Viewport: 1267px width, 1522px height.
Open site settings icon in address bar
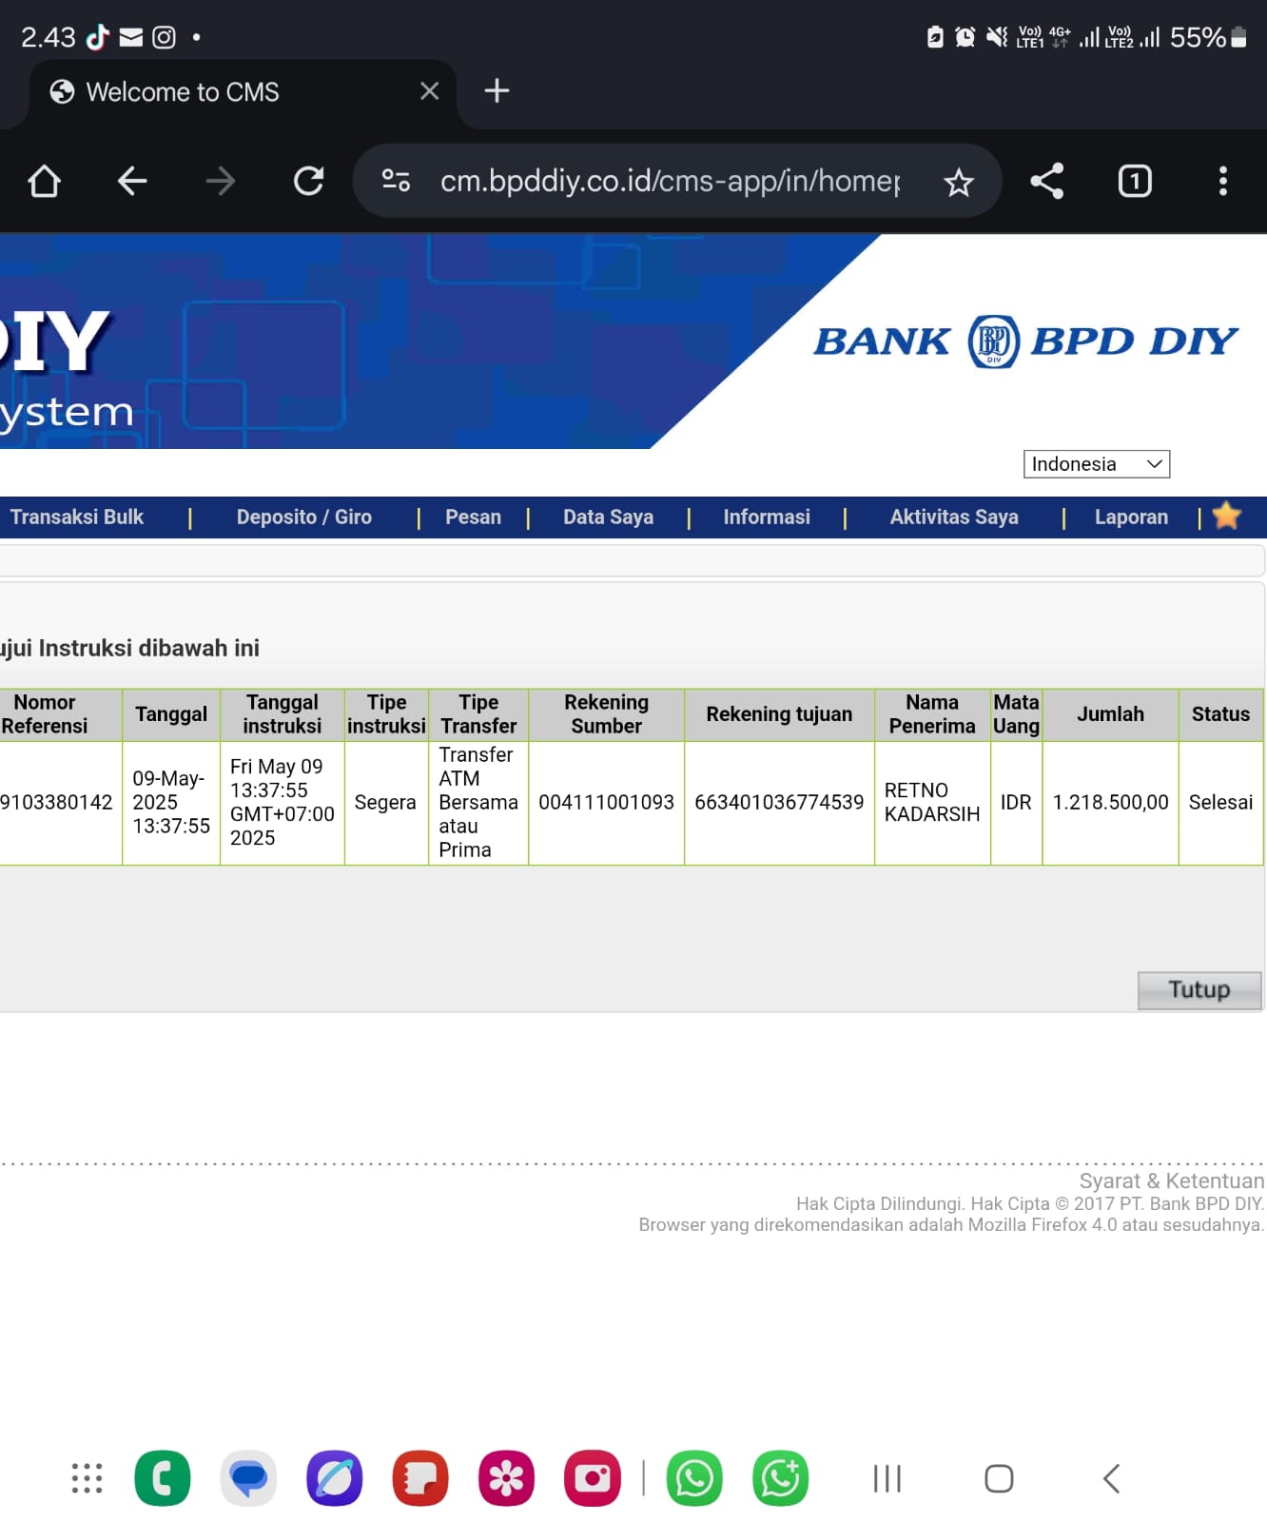click(x=396, y=180)
